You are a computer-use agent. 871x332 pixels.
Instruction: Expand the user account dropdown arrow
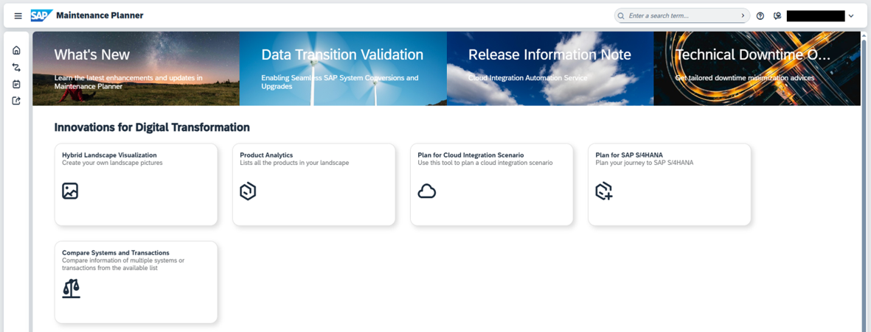coord(851,15)
